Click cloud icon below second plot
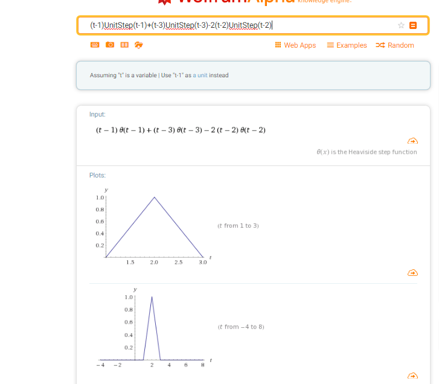This screenshot has height=384, width=439. point(412,376)
